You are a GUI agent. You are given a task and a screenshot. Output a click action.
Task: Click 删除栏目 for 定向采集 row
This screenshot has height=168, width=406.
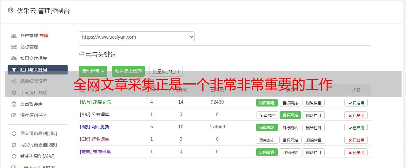click(314, 152)
